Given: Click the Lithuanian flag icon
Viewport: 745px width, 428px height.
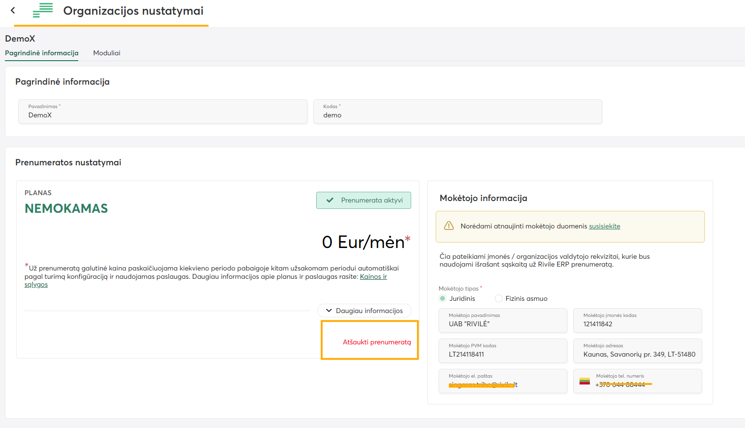Looking at the screenshot, I should [584, 381].
